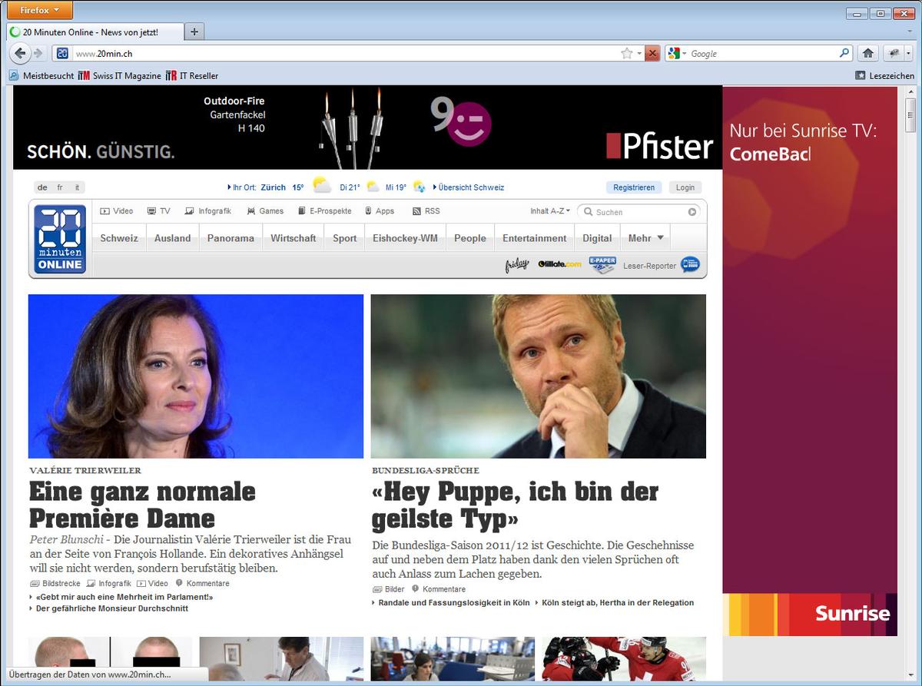Open Valérie Trierweiler article photo
922x686 pixels.
coord(196,376)
